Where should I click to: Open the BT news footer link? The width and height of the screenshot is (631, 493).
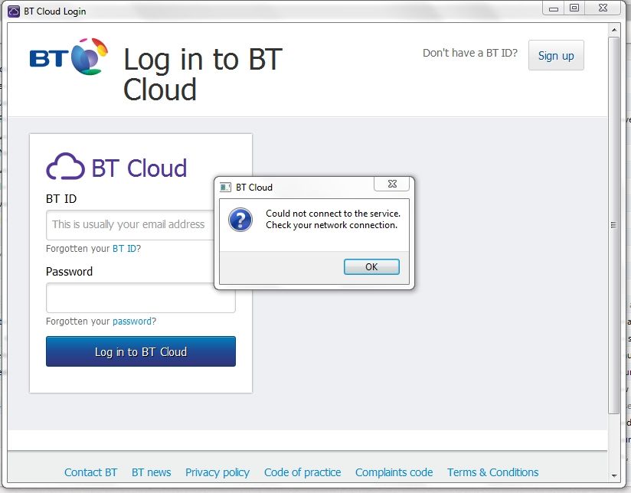click(x=152, y=472)
